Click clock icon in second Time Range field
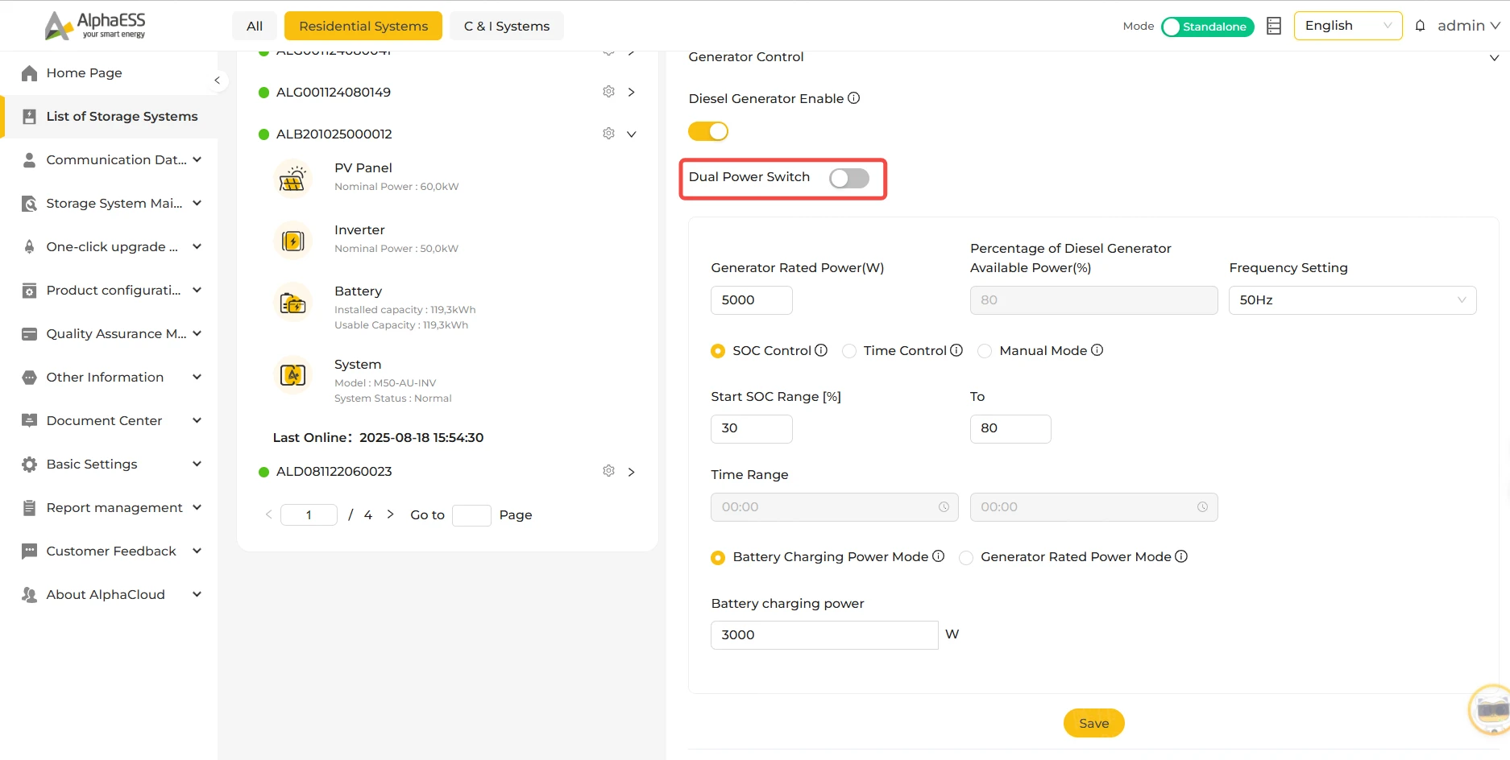The height and width of the screenshot is (760, 1510). coord(1202,507)
